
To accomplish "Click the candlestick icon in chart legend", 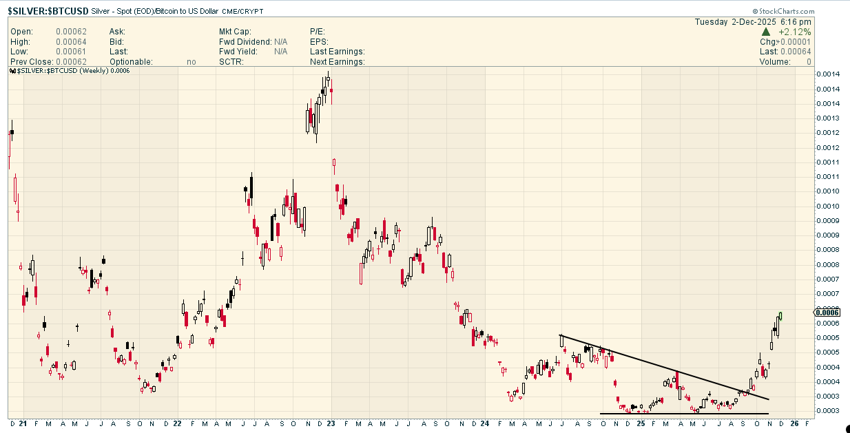I will click(12, 71).
